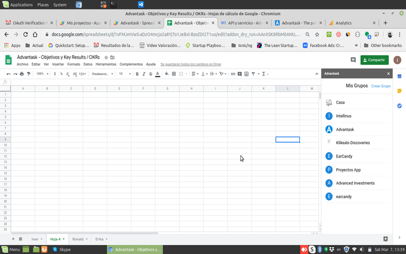This screenshot has height=254, width=406.
Task: Apply italic formatting
Action: [144, 74]
